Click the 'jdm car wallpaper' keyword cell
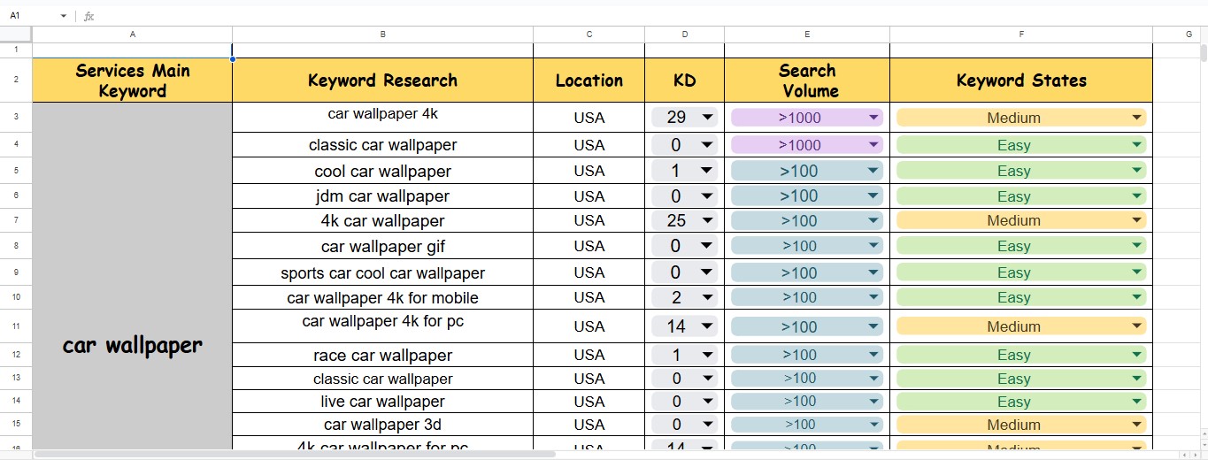The image size is (1208, 460). pos(382,196)
